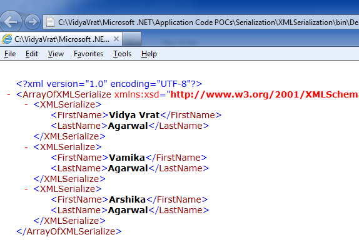359x252 pixels.
Task: Collapse the second XMLSerialize node (Vamika)
Action: (26, 147)
